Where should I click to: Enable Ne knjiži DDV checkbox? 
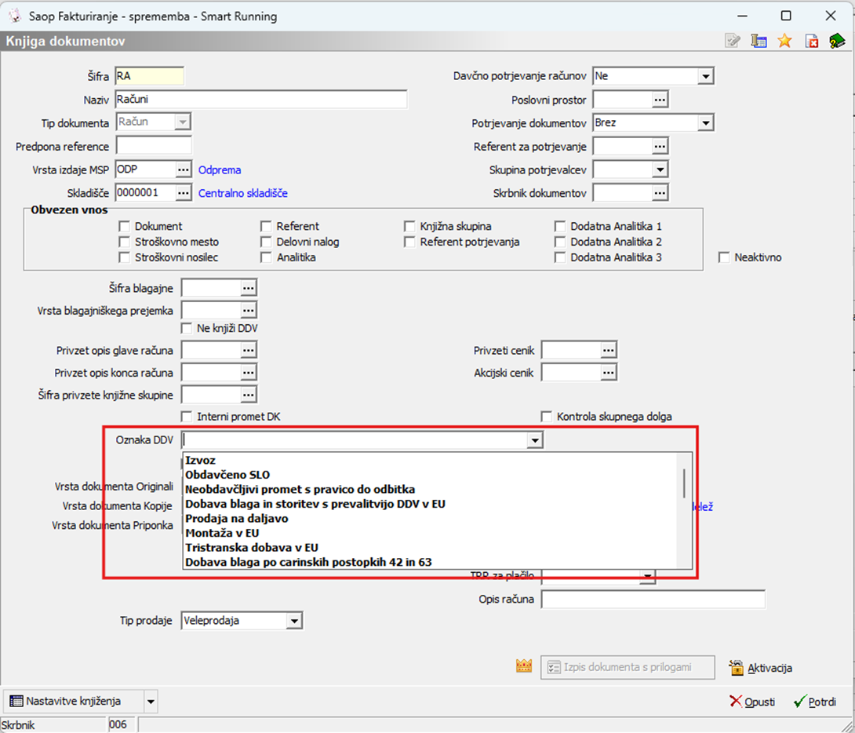187,328
